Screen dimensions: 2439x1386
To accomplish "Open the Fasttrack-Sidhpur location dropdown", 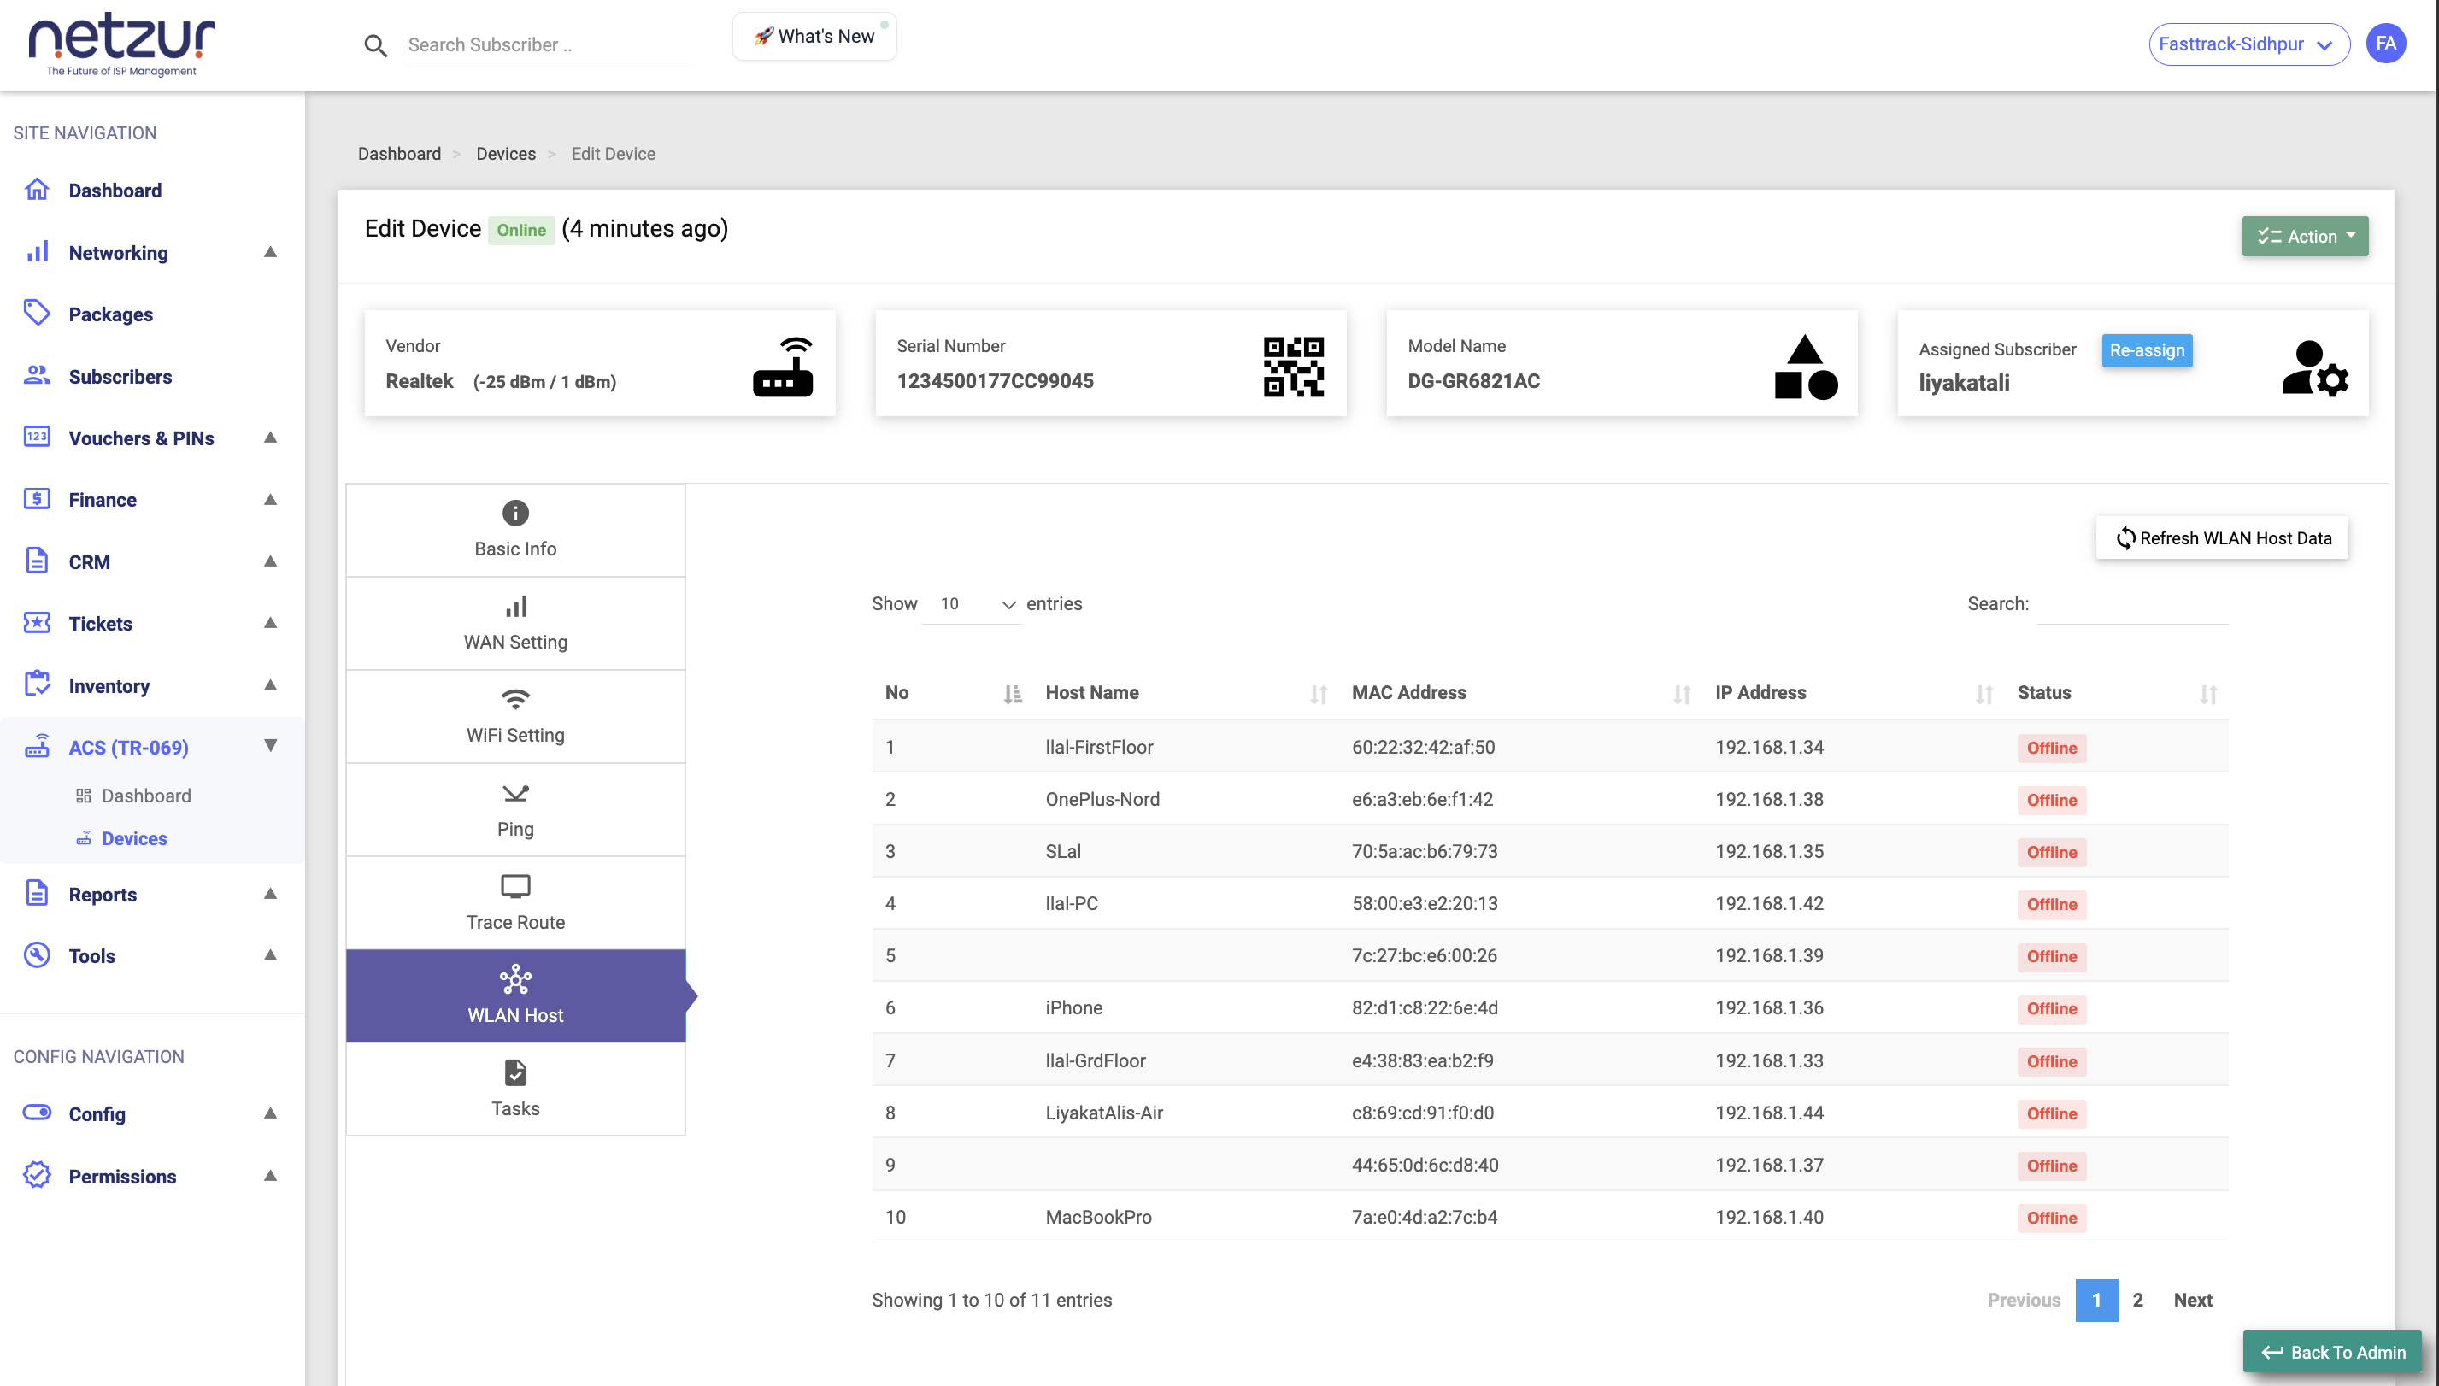I will coord(2248,44).
